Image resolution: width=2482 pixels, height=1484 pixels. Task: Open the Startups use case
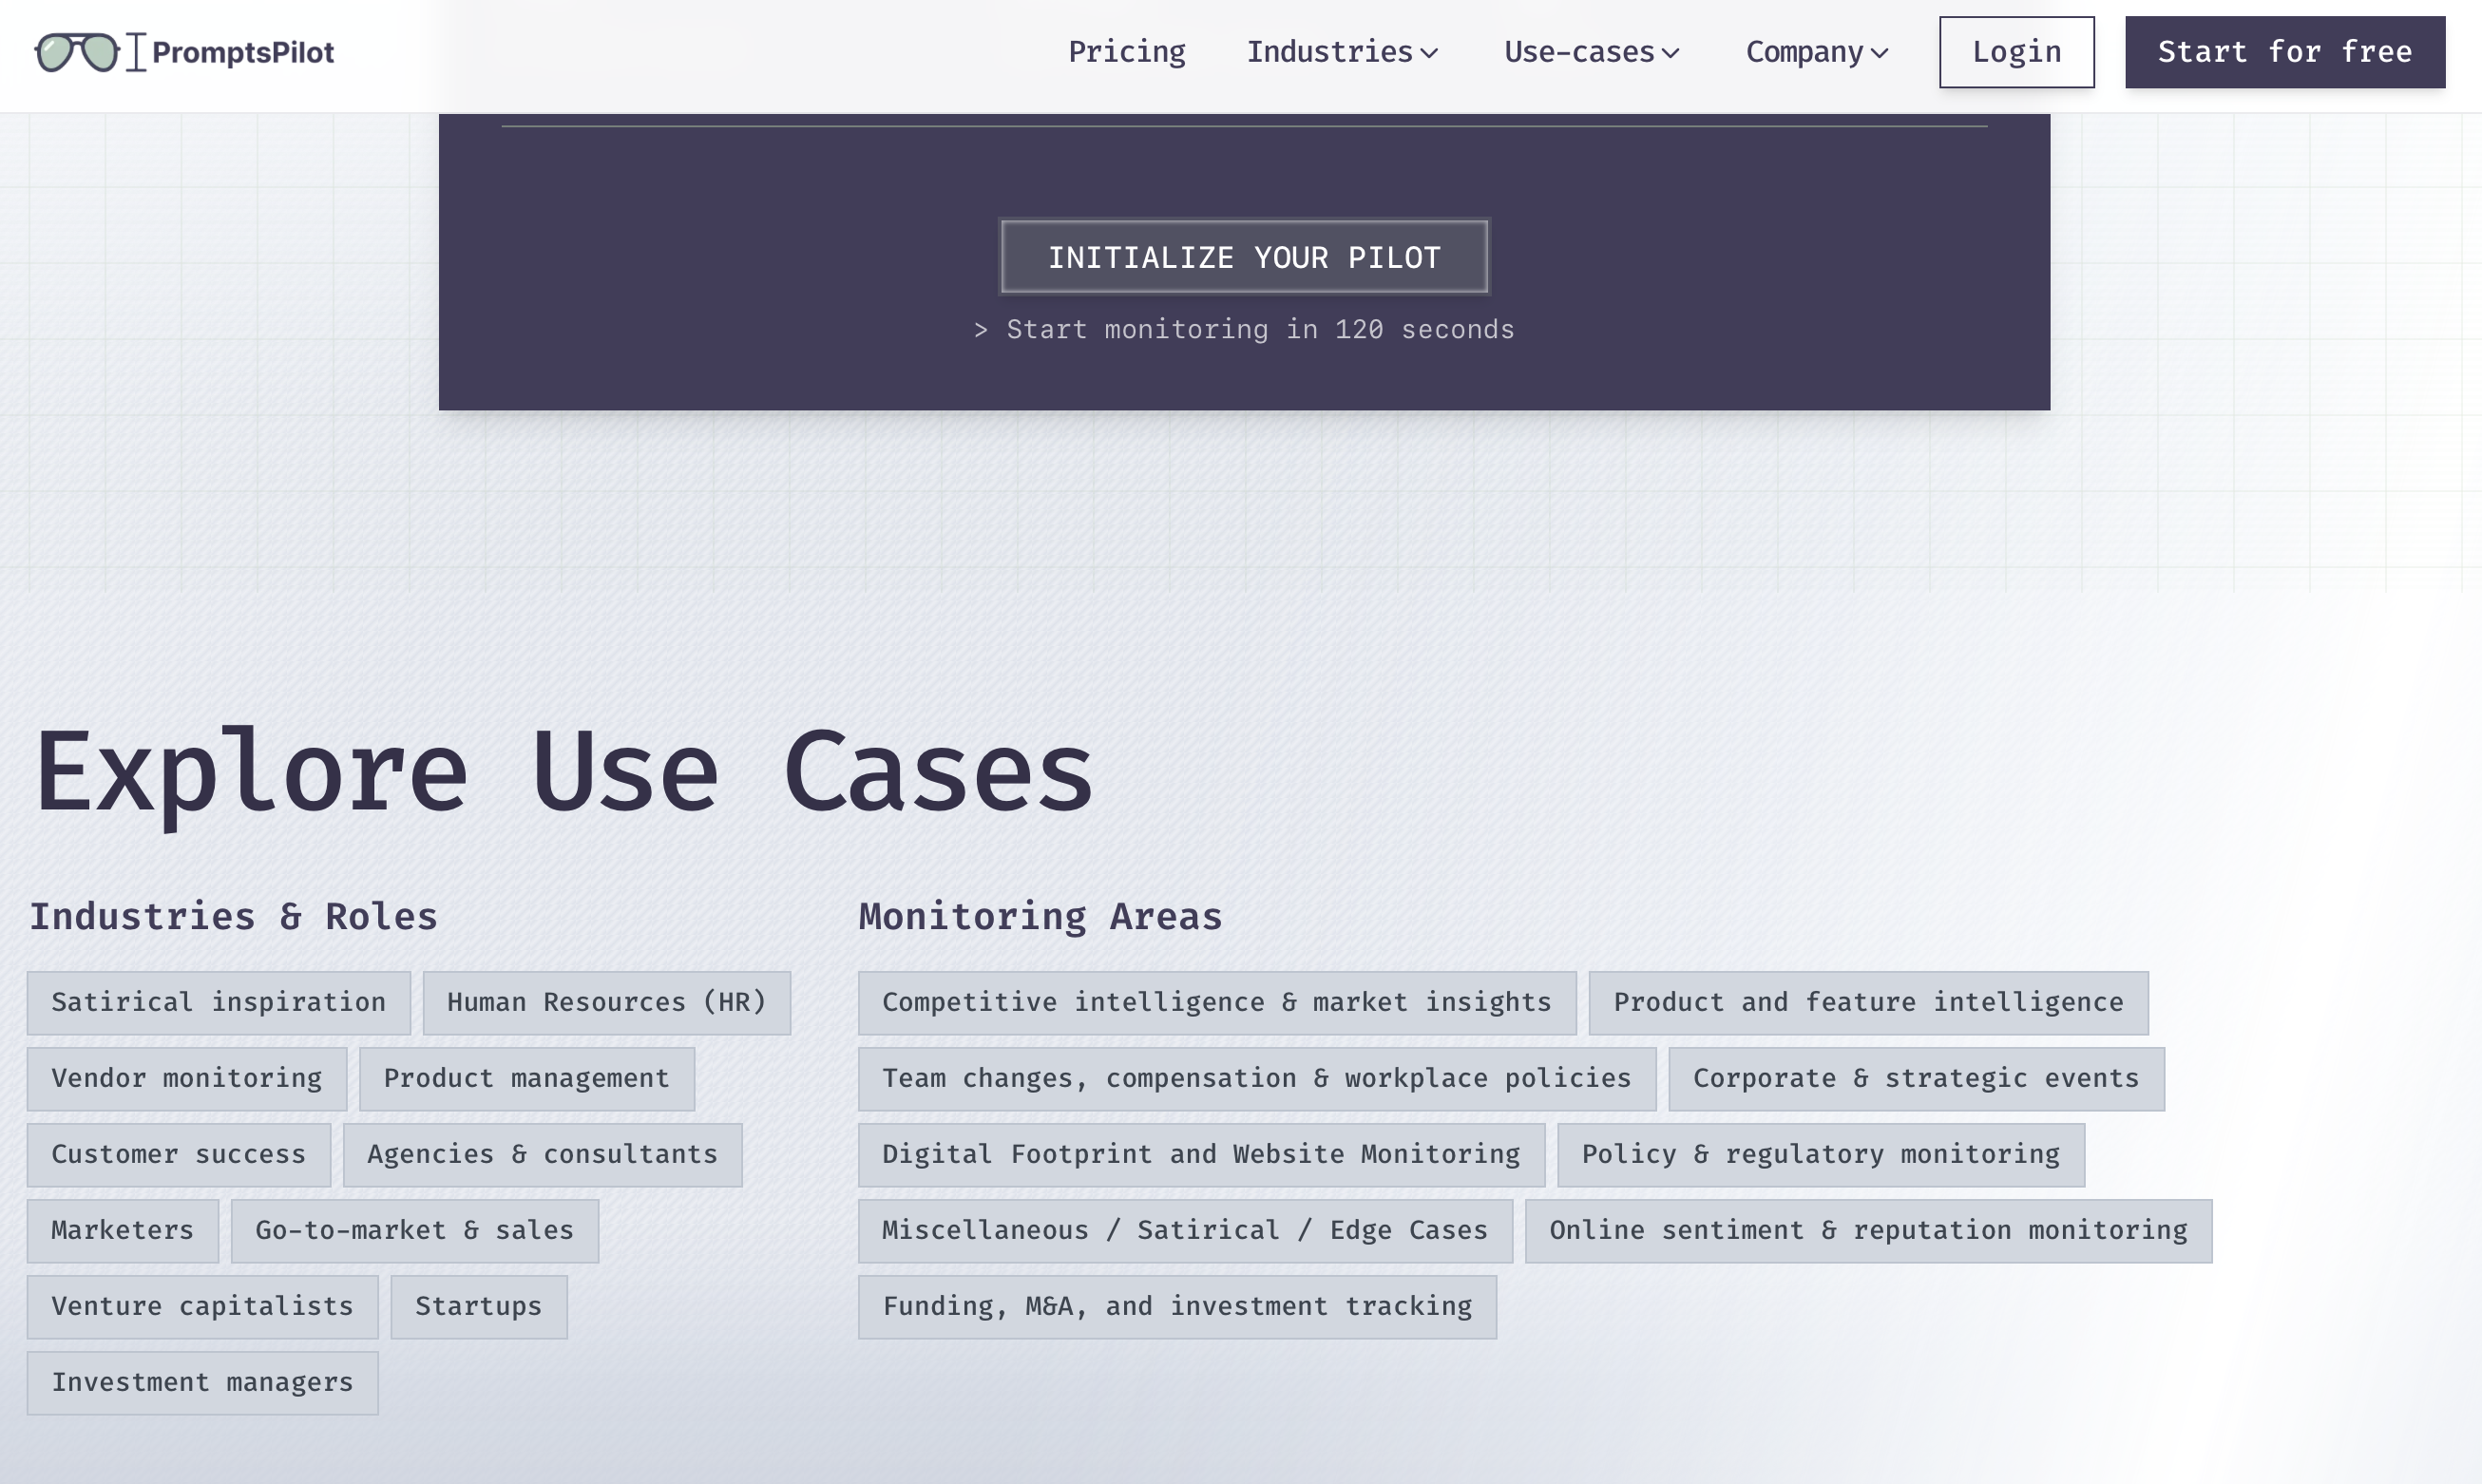(x=479, y=1306)
